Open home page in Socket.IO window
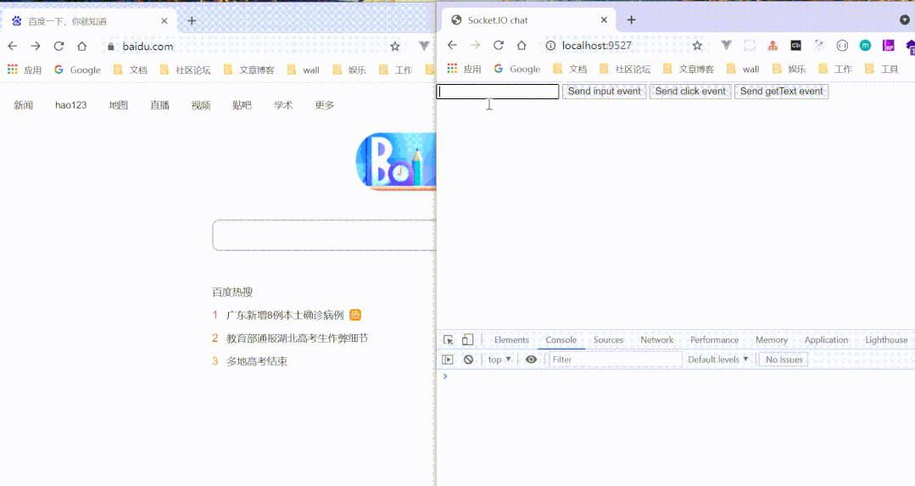 pos(522,45)
